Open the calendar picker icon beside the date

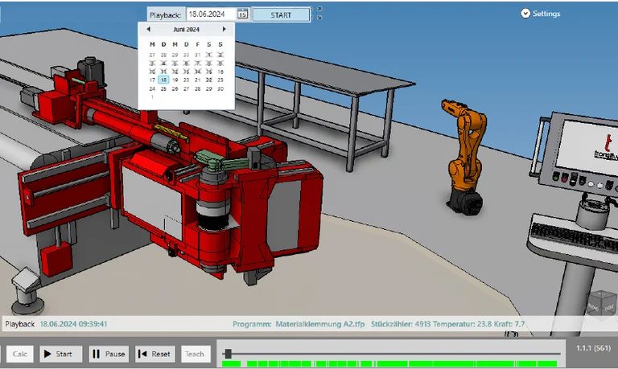click(x=242, y=14)
